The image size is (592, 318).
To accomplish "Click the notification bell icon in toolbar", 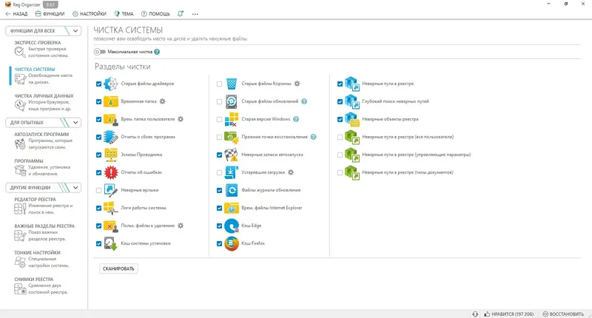I will 181,13.
